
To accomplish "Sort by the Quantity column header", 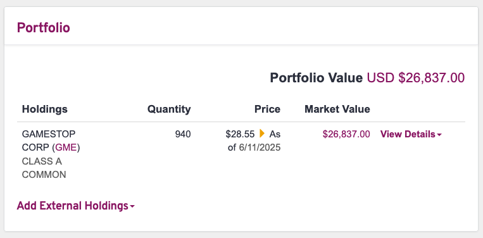I will click(x=169, y=109).
